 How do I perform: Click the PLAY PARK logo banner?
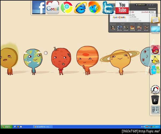[x=119, y=18]
